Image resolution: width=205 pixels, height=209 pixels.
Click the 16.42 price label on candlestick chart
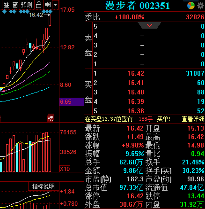point(36,15)
